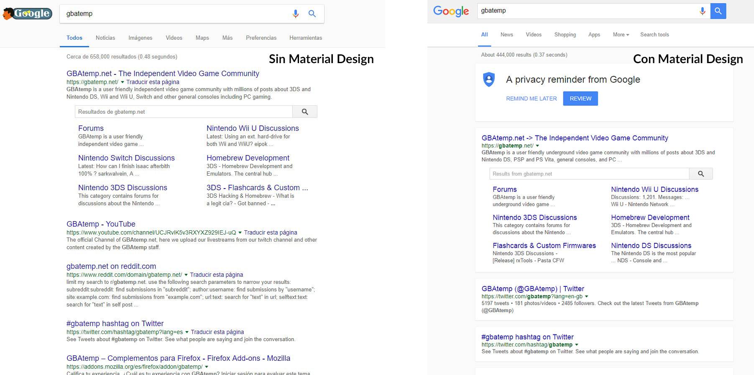Switch to the Noticias tab

tap(105, 38)
